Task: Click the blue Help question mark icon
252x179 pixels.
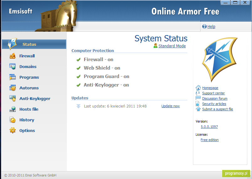Action: click(x=204, y=26)
